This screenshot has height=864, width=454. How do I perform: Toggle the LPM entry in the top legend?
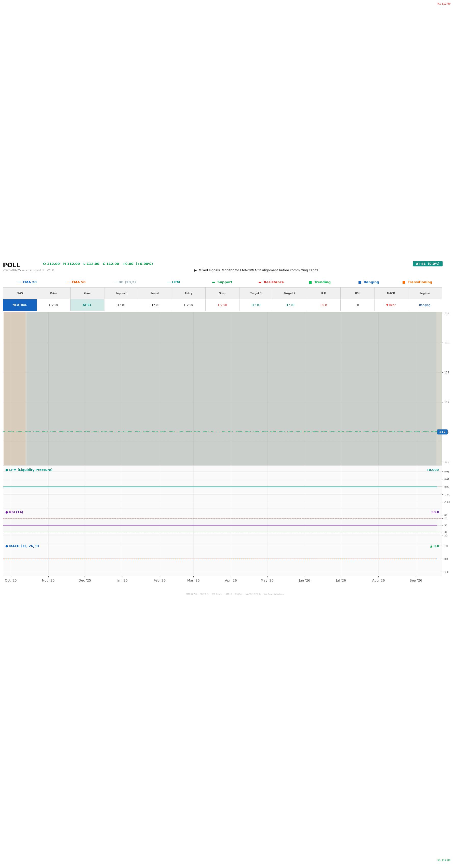173,282
